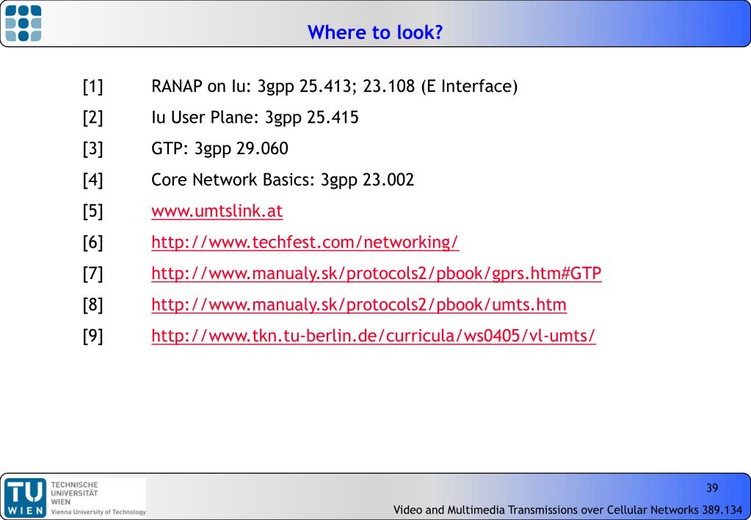Click reference number [5]

(92, 212)
